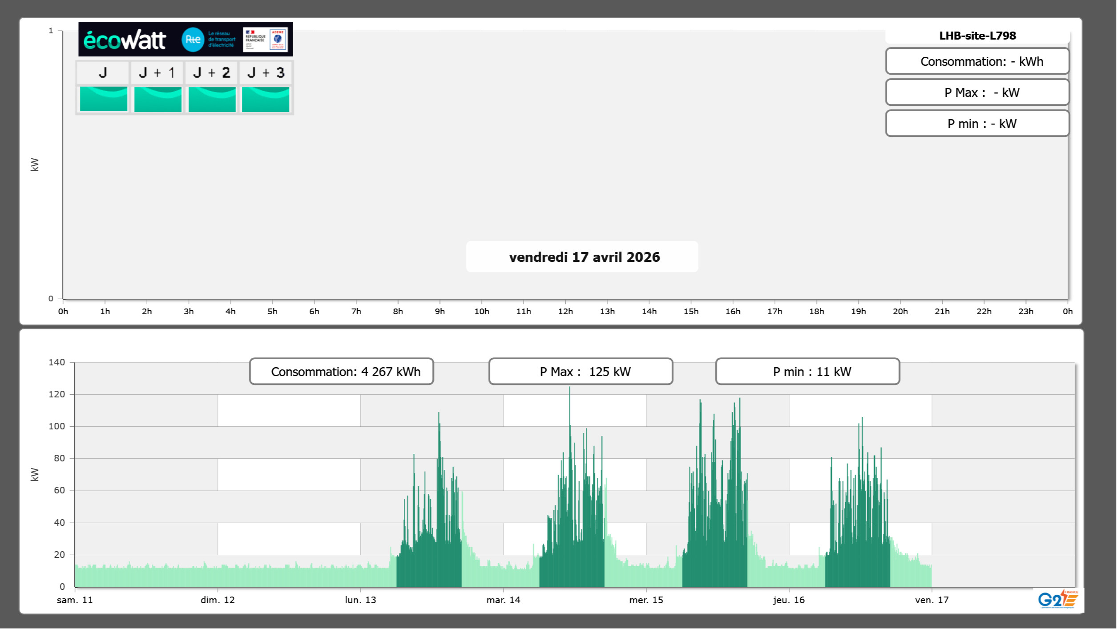This screenshot has width=1117, height=629.
Task: Click the lun. 13 label on weekly axis
Action: click(x=360, y=600)
